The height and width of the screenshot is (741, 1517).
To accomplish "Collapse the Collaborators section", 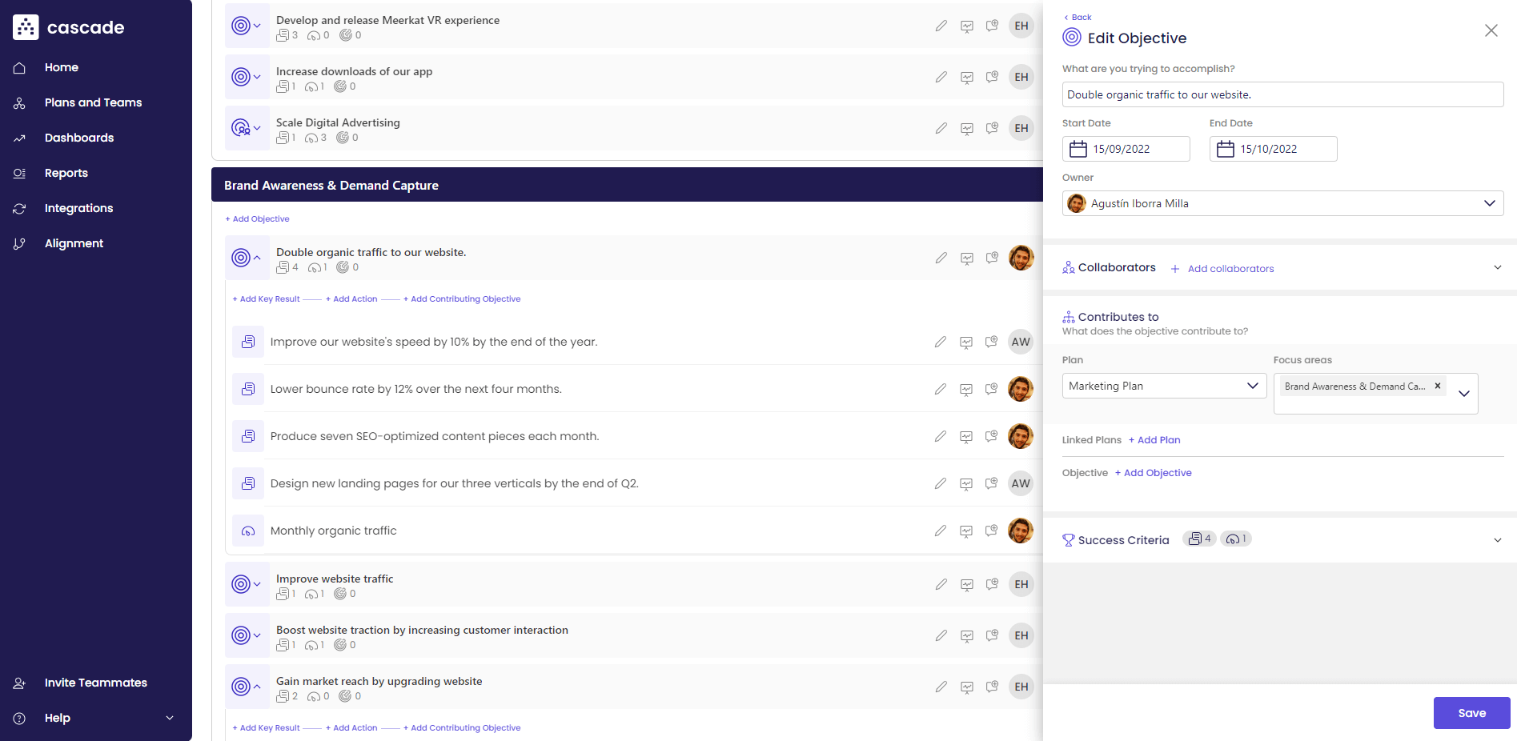I will pos(1498,267).
